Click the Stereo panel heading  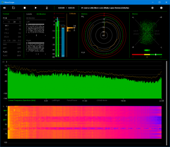(x=135, y=14)
